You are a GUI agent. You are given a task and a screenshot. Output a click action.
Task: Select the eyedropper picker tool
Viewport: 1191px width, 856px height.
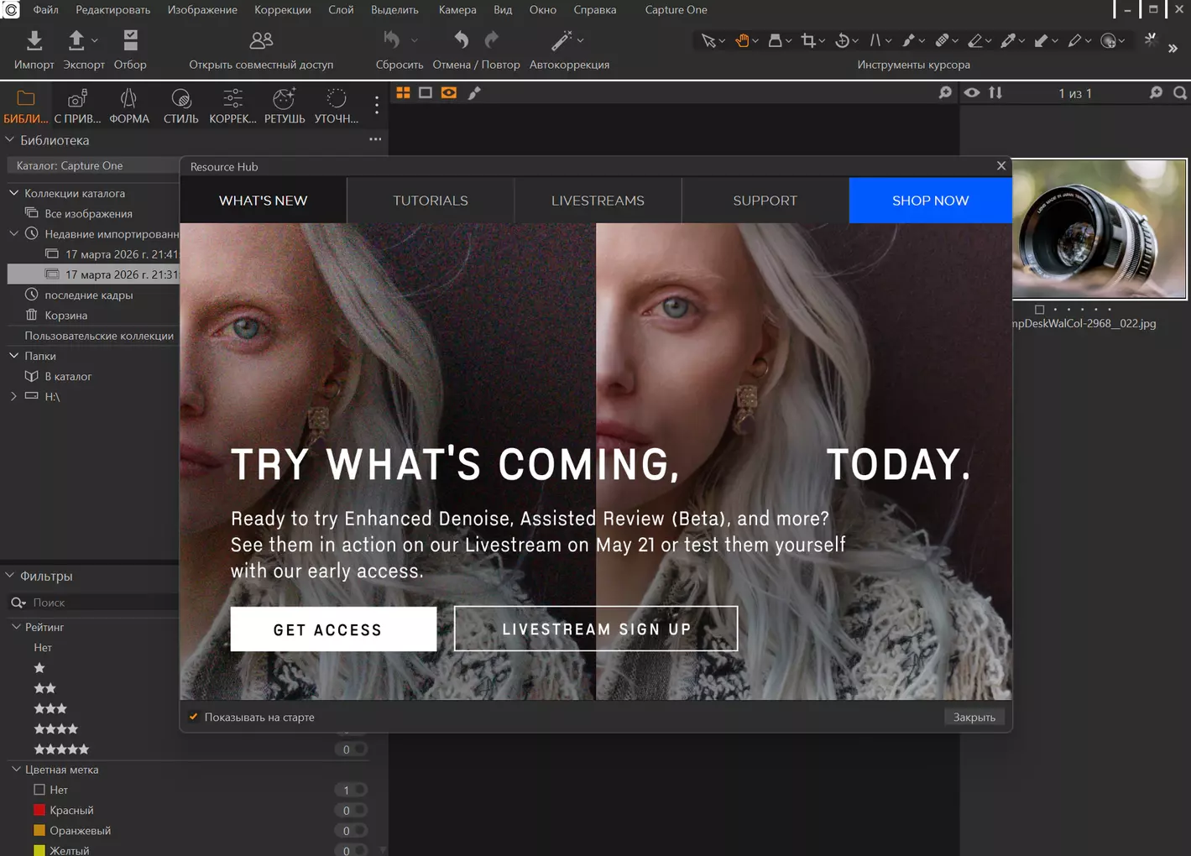[1008, 40]
